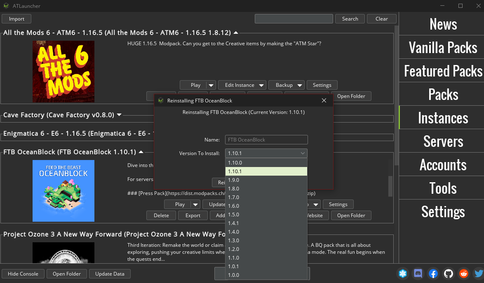Open the Play dropdown arrow for All the Mods 6

(211, 85)
